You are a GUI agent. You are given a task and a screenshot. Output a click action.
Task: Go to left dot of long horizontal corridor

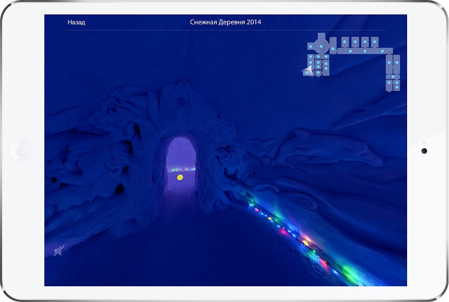tap(350, 51)
